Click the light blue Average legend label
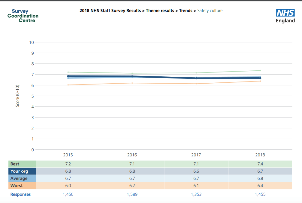This screenshot has height=203, width=302. 19,178
